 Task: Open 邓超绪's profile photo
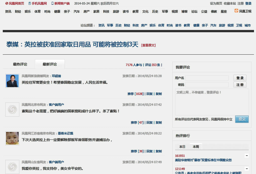pos(12,81)
